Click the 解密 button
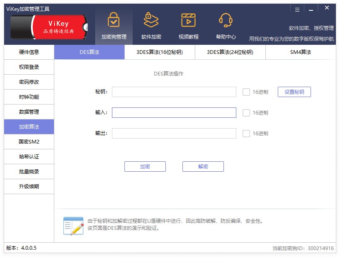 click(203, 166)
